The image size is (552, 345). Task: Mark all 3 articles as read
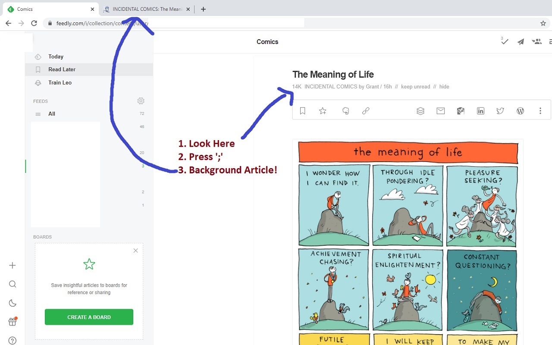click(x=504, y=42)
